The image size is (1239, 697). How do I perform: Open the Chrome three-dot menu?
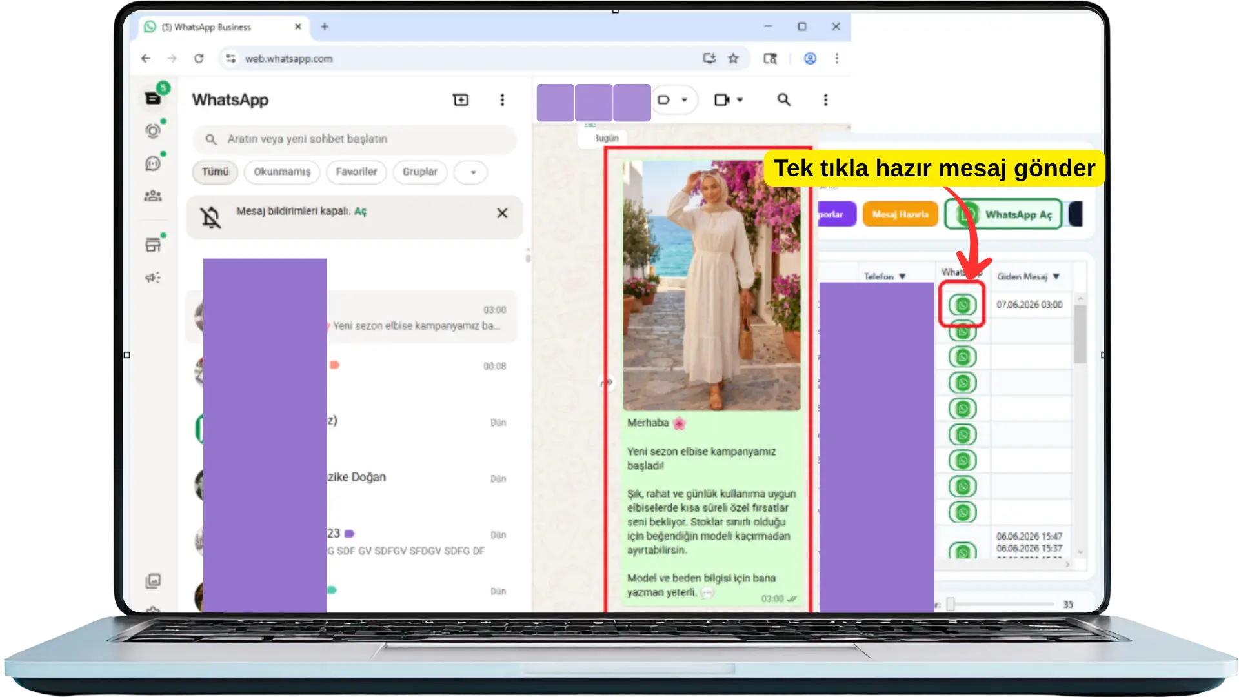tap(837, 58)
